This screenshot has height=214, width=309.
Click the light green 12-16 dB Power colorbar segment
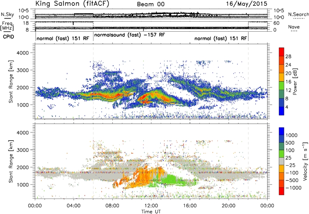pos(282,85)
